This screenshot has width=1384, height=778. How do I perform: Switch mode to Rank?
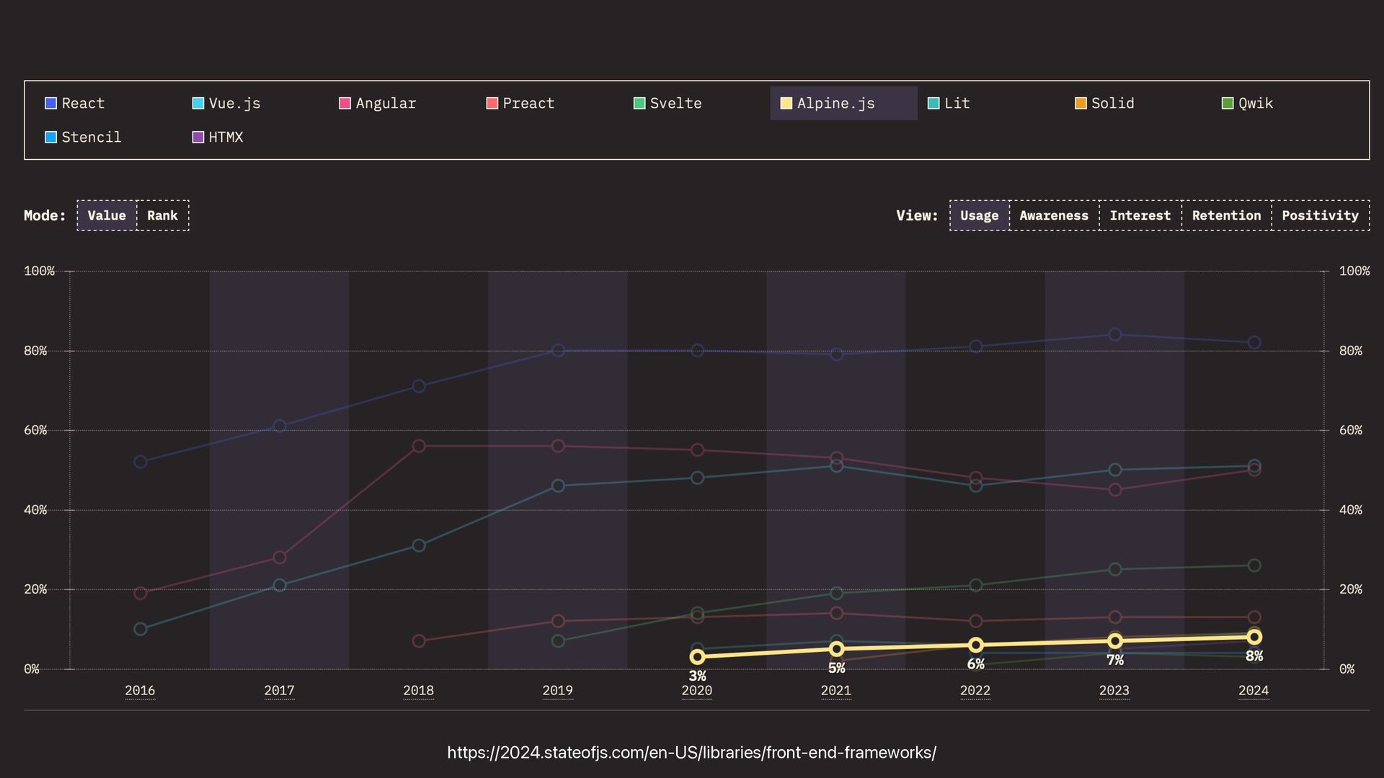pos(162,215)
